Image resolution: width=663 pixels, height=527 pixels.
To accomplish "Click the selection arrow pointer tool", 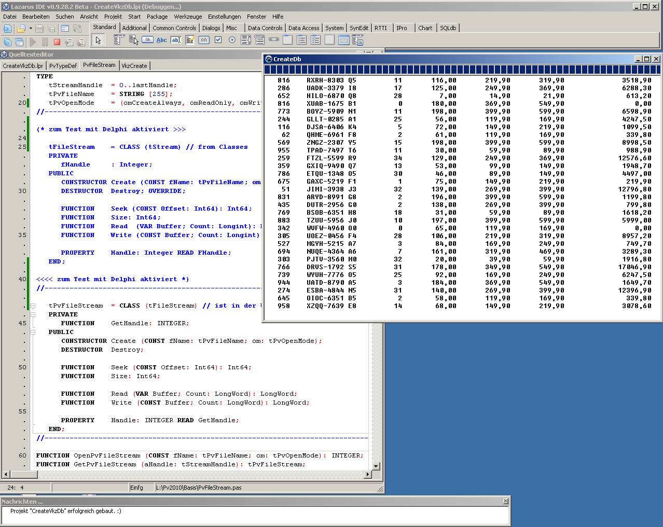I will coord(98,40).
